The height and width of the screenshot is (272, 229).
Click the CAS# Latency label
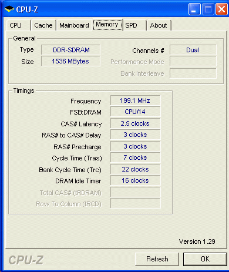pos(81,124)
